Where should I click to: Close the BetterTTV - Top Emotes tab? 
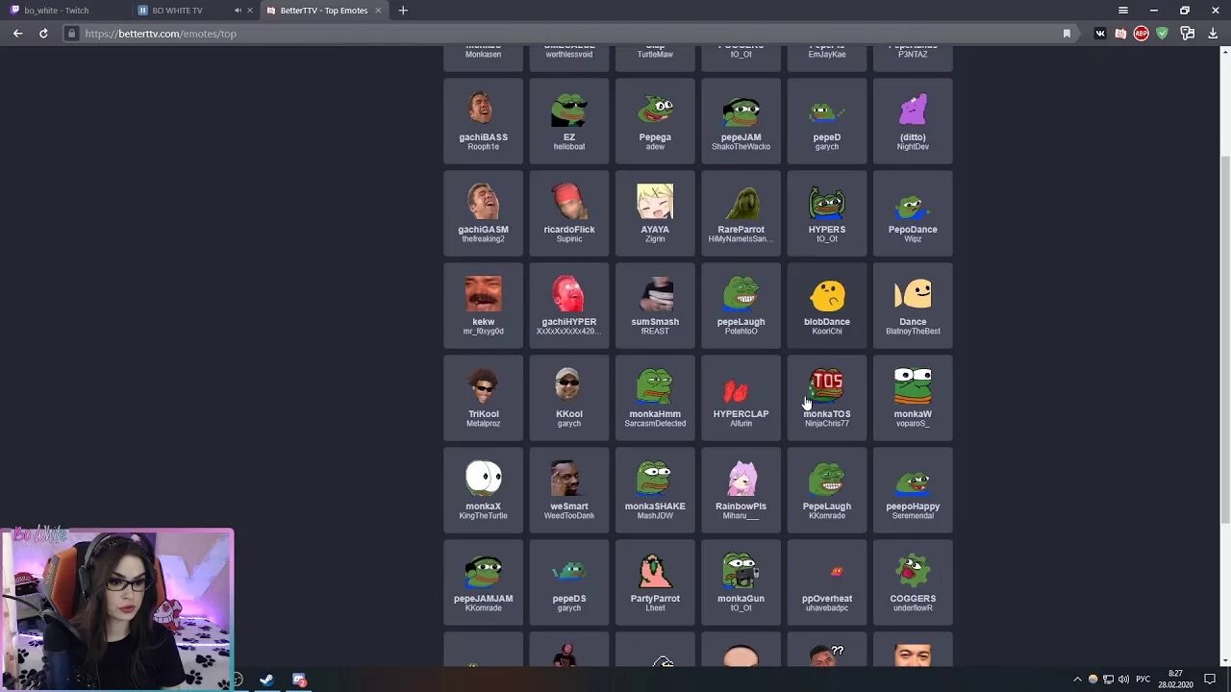point(378,11)
